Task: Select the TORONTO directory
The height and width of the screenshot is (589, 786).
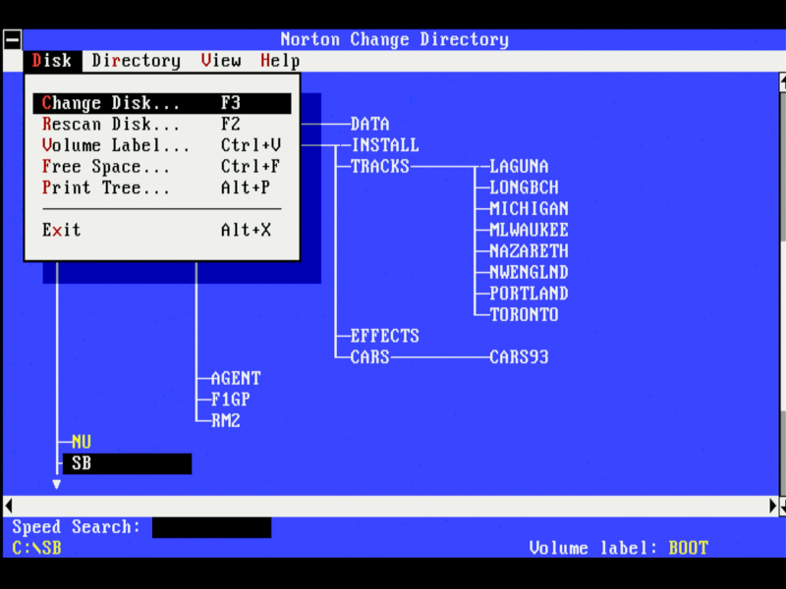Action: pyautogui.click(x=524, y=314)
